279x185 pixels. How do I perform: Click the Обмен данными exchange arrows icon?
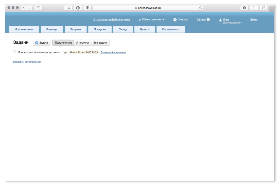point(139,20)
